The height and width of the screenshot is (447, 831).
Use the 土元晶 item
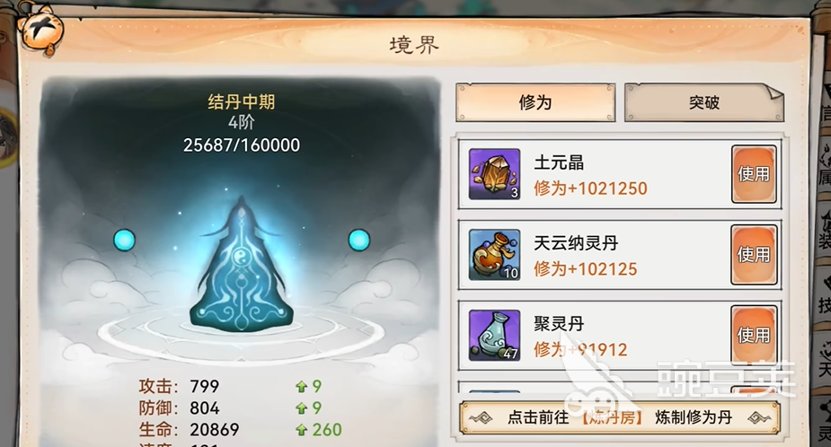tap(754, 174)
